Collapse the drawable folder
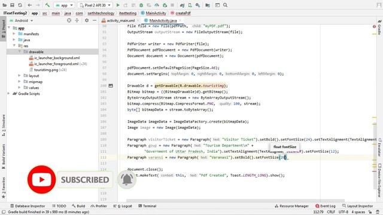This screenshot has width=383, height=215. pyautogui.click(x=20, y=52)
